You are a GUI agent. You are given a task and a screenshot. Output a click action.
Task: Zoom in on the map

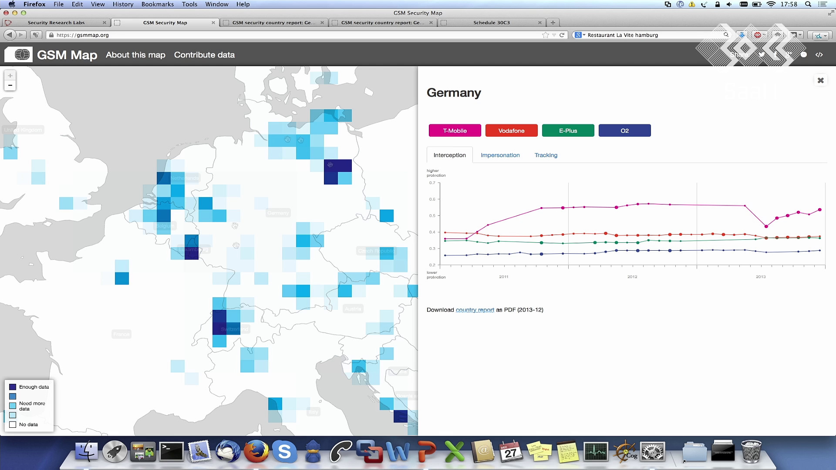10,75
